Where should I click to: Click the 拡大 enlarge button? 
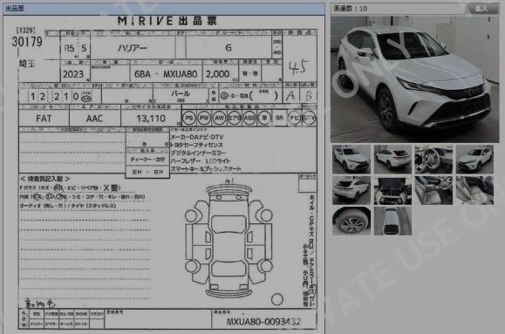point(481,9)
